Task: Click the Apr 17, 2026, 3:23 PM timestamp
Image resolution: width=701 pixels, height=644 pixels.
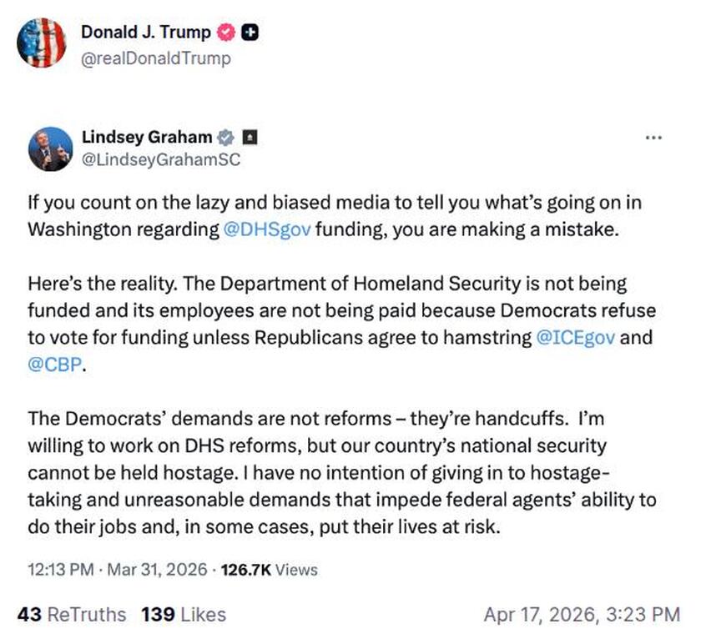Action: coord(582,615)
